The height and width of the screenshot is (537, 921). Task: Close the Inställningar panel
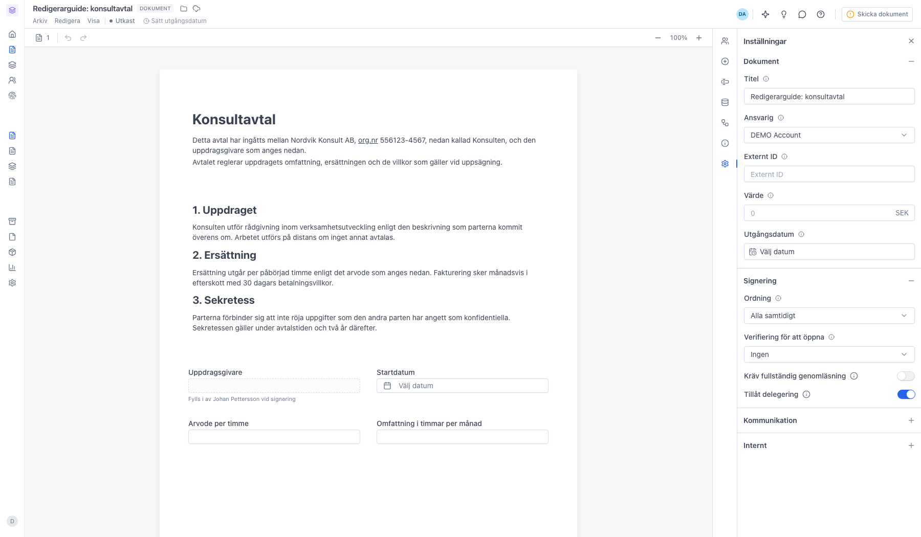[911, 41]
